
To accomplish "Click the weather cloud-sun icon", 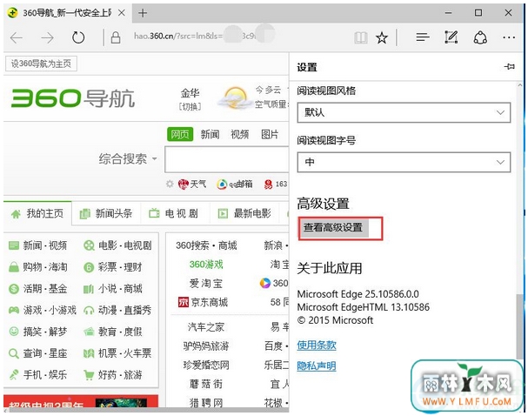I will pos(234,97).
